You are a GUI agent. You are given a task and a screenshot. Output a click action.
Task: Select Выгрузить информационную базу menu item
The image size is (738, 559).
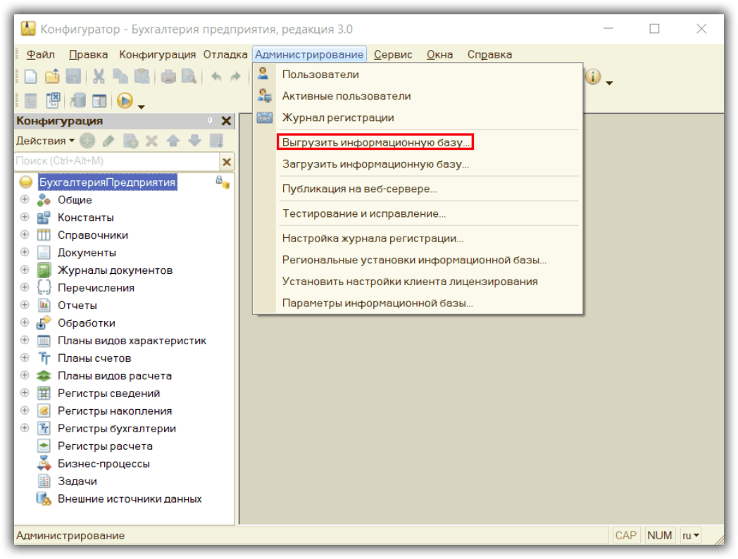tap(375, 142)
